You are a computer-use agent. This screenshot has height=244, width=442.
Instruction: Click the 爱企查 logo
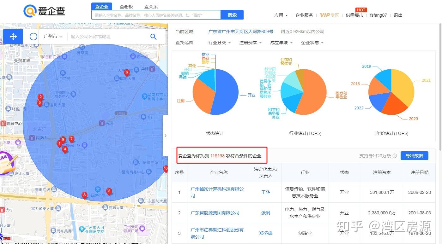pyautogui.click(x=44, y=11)
